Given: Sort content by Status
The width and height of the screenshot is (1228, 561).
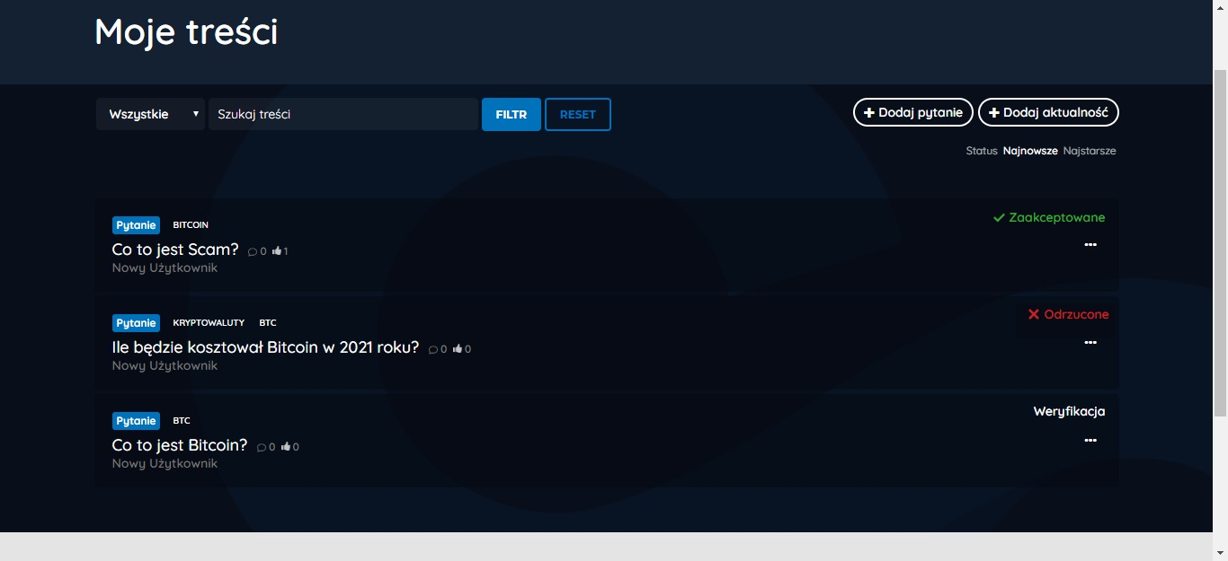Looking at the screenshot, I should [982, 151].
